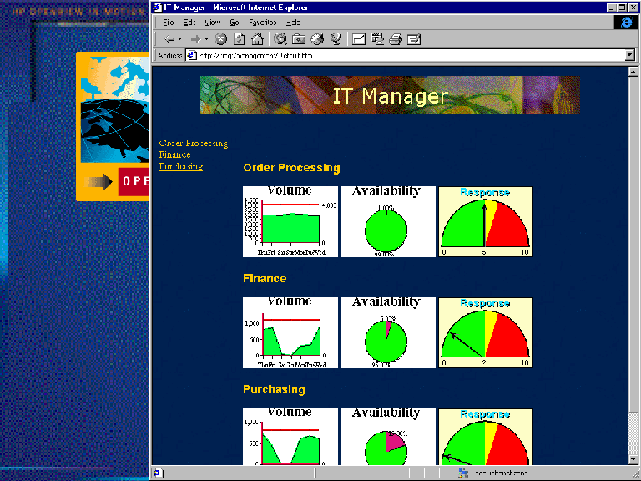Refresh the page using the toolbar icon

239,38
